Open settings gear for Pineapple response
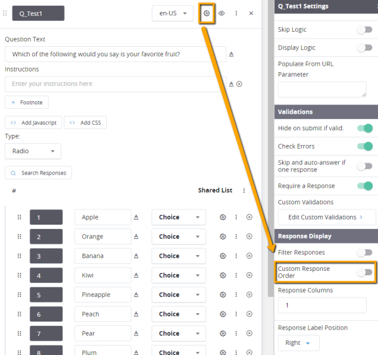This screenshot has width=378, height=355. coord(223,295)
